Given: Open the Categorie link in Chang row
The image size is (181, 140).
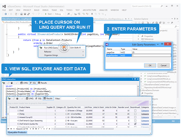Looking at the screenshot, I should (x=145, y=114).
